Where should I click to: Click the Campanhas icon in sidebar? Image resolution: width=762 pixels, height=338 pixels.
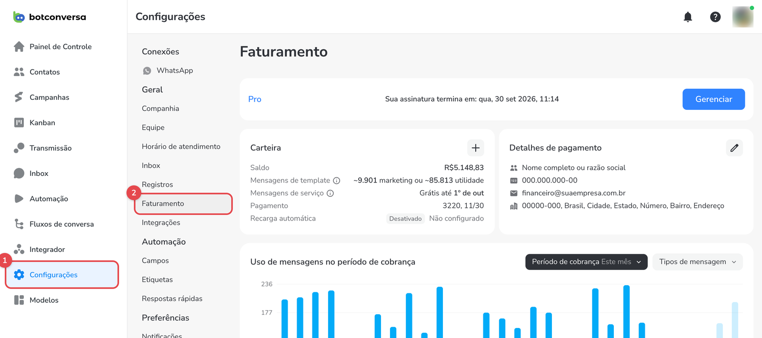[x=19, y=97]
